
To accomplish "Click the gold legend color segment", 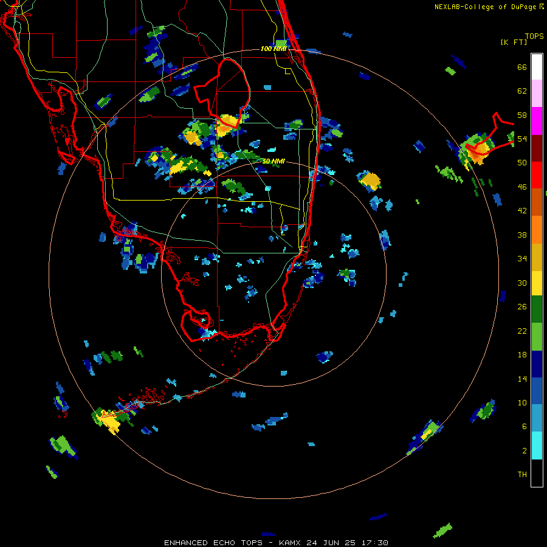I will point(537,257).
